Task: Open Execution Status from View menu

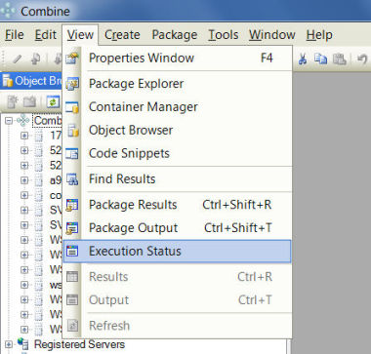Action: click(177, 251)
